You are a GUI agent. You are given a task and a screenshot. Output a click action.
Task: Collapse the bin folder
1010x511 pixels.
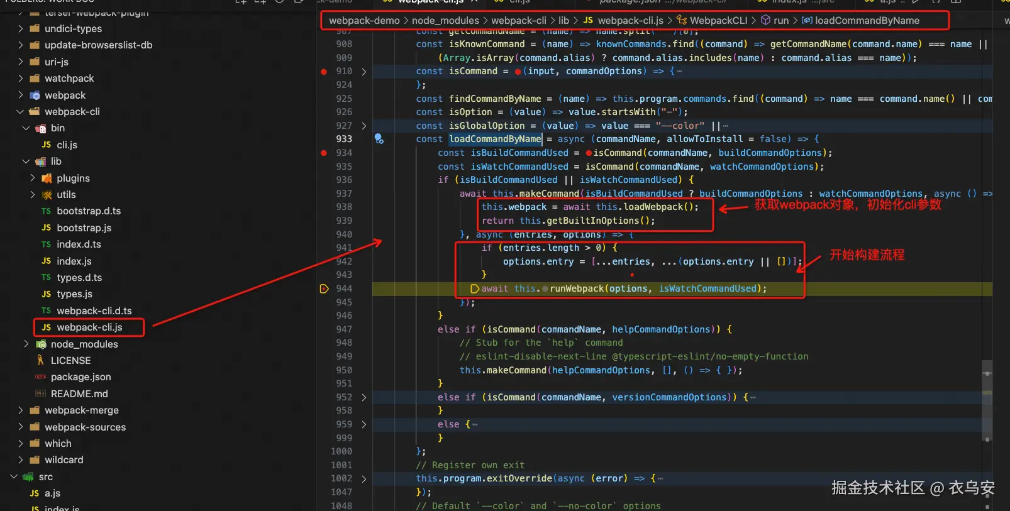click(26, 128)
